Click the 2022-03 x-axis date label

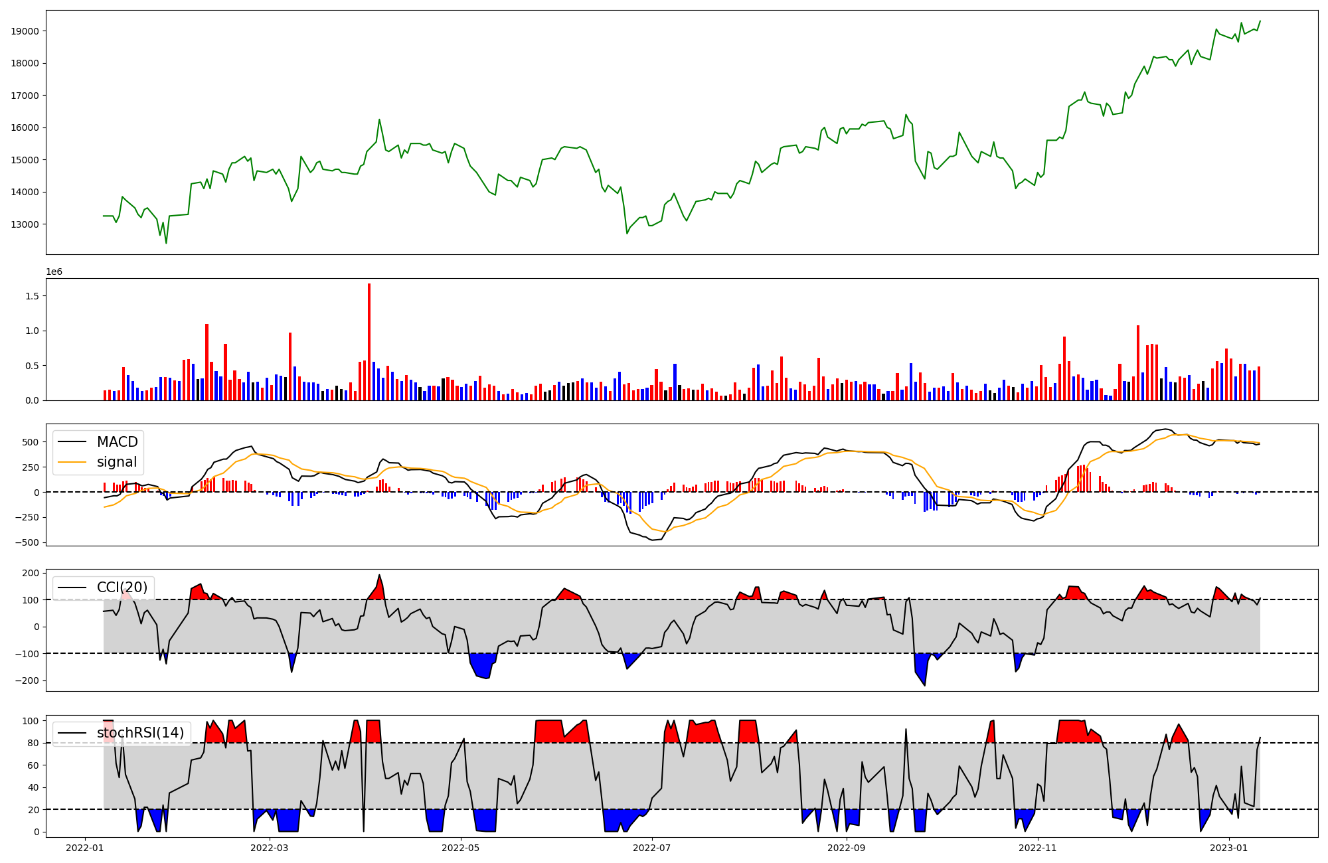point(270,848)
